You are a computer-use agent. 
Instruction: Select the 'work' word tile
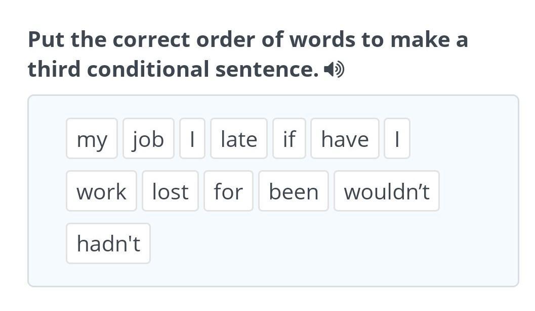(x=101, y=191)
